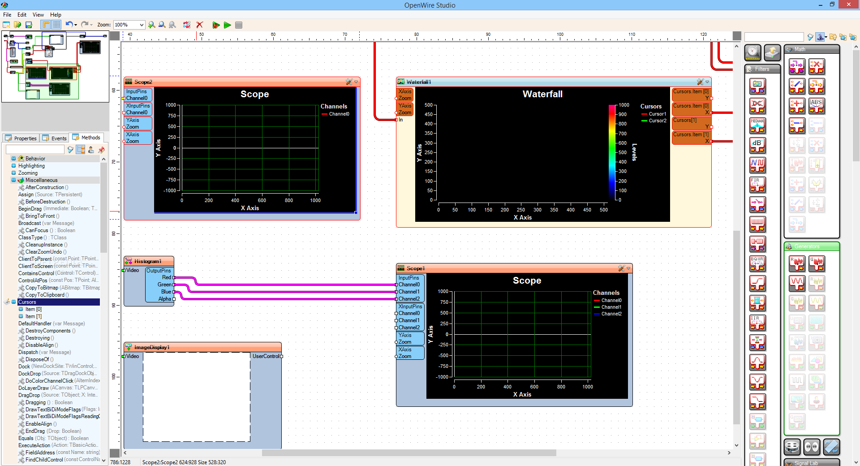Click the palette filter funnel icon
Screen dimensions: 860x466
(810, 37)
